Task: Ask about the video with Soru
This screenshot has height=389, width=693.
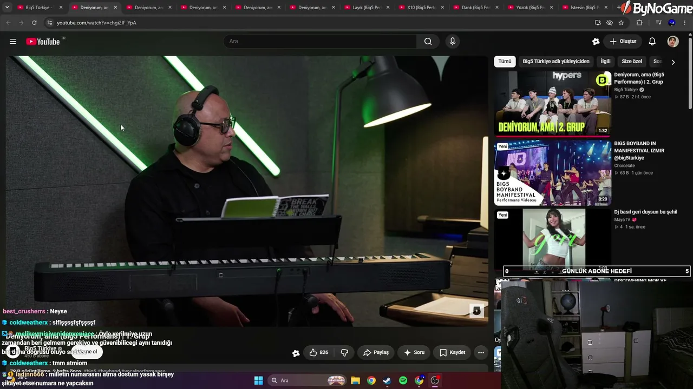Action: pos(414,352)
